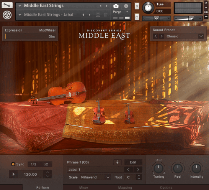The height and width of the screenshot is (190, 209).
Task: Click the Tune value 0.00 field
Action: [x=162, y=11]
